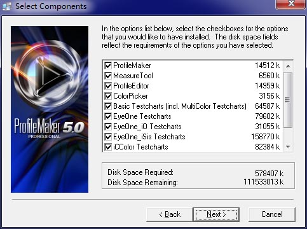Viewport: 307px width, 229px height.
Task: Click the size value '82384 k'
Action: click(267, 147)
